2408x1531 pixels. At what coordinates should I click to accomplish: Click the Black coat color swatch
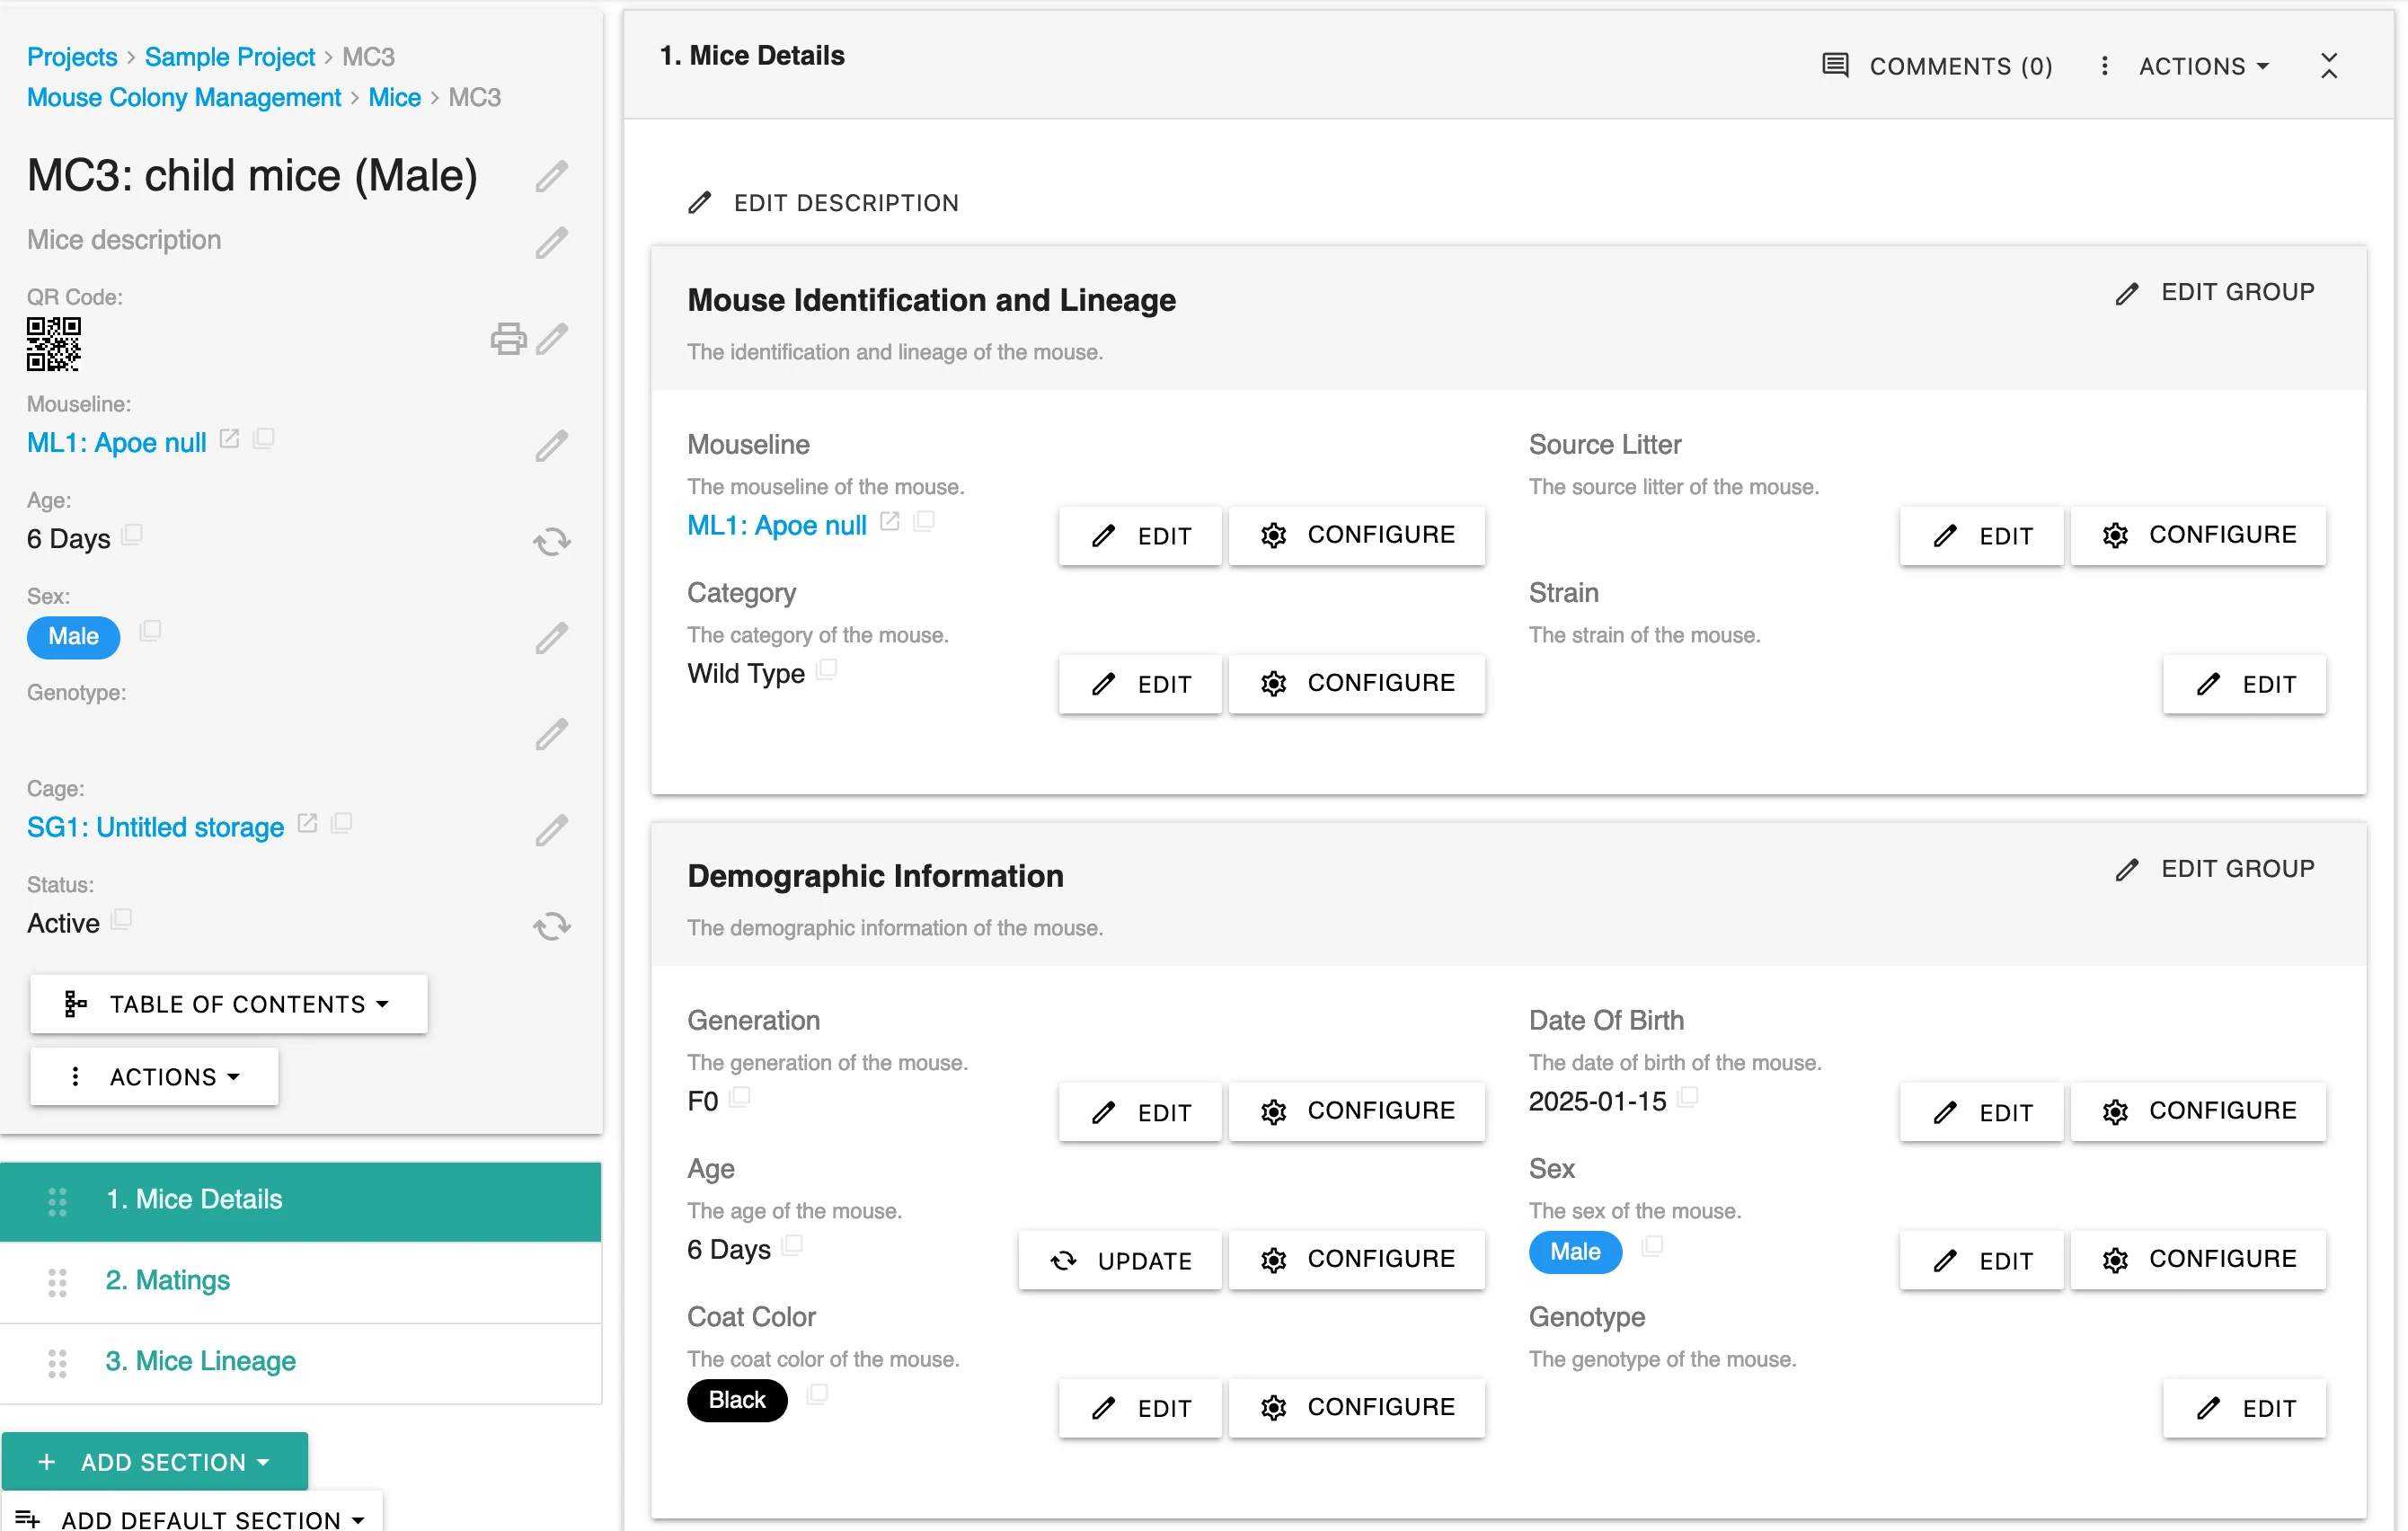tap(735, 1399)
